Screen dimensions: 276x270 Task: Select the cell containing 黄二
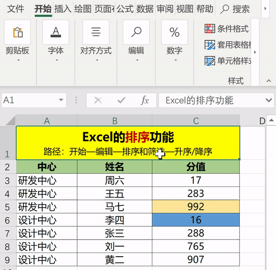click(115, 259)
